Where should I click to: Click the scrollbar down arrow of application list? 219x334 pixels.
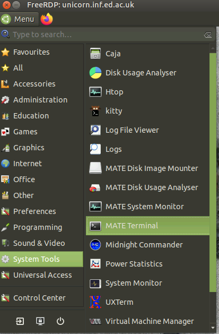[x=213, y=328]
